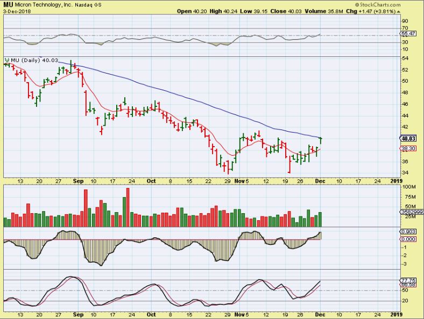Click 2019 label under the price panel
The width and height of the screenshot is (424, 319).
tap(397, 181)
